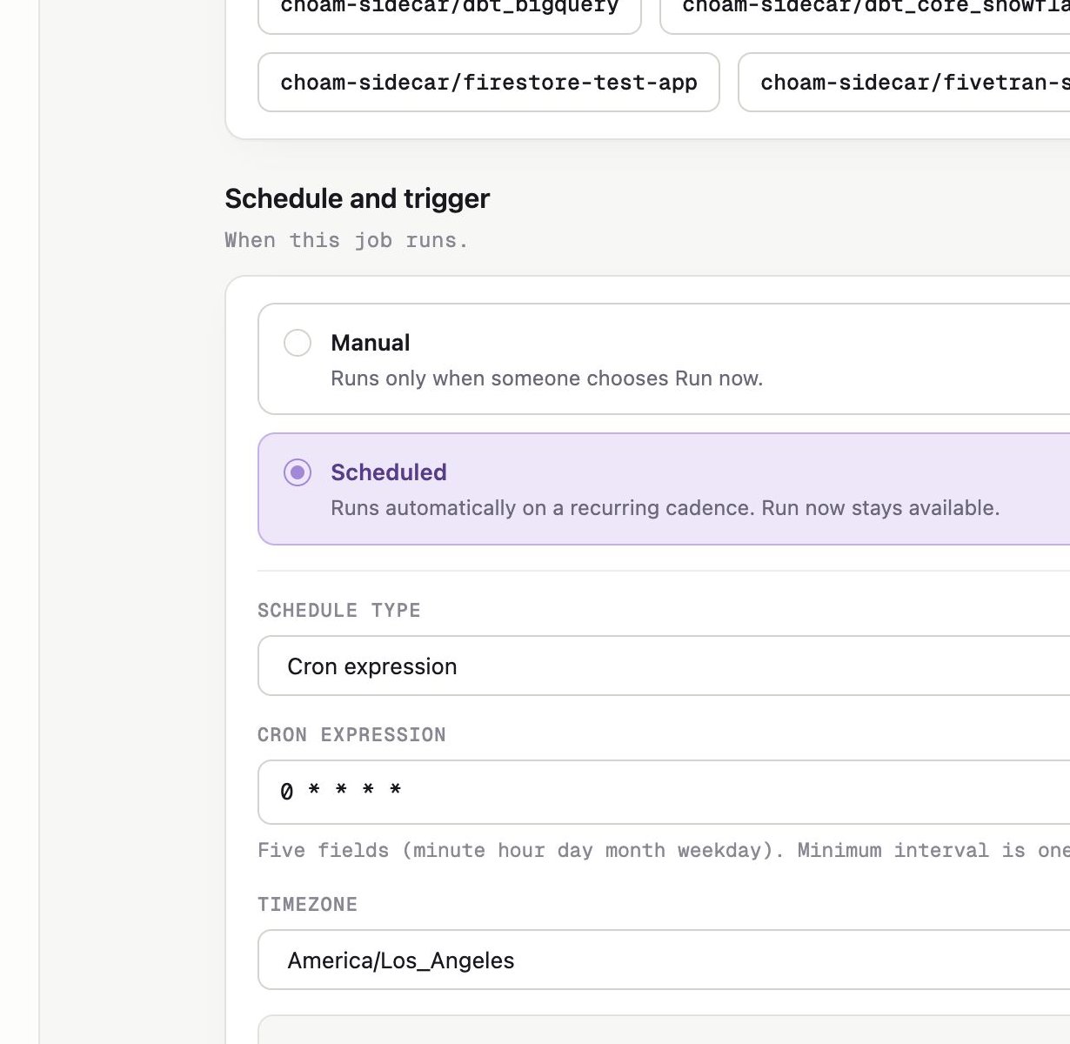Click the choam-sidecar/firestore-test-app chip
The width and height of the screenshot is (1070, 1044).
[x=489, y=83]
